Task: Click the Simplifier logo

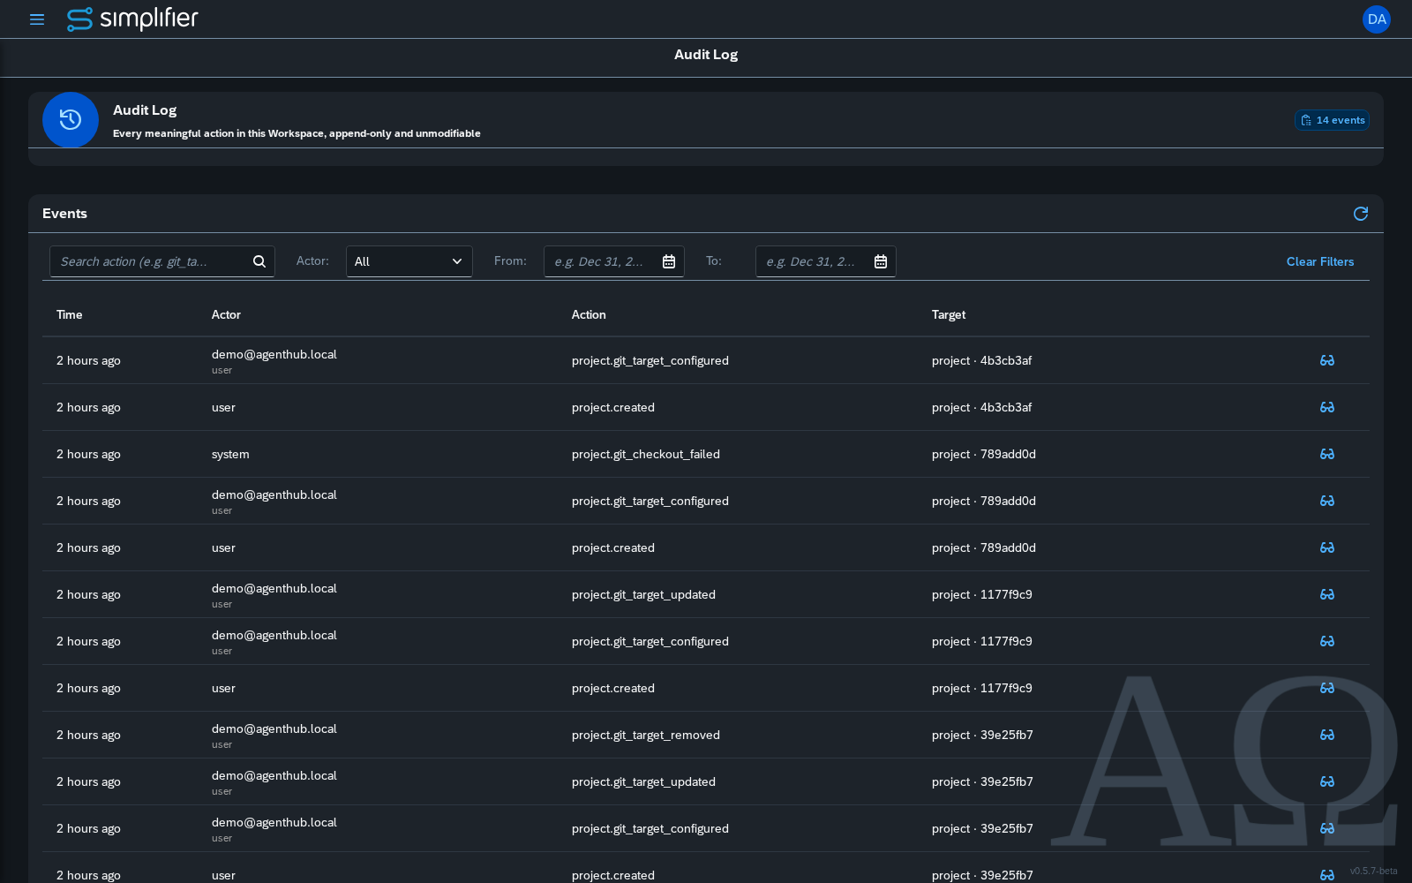Action: [x=132, y=19]
